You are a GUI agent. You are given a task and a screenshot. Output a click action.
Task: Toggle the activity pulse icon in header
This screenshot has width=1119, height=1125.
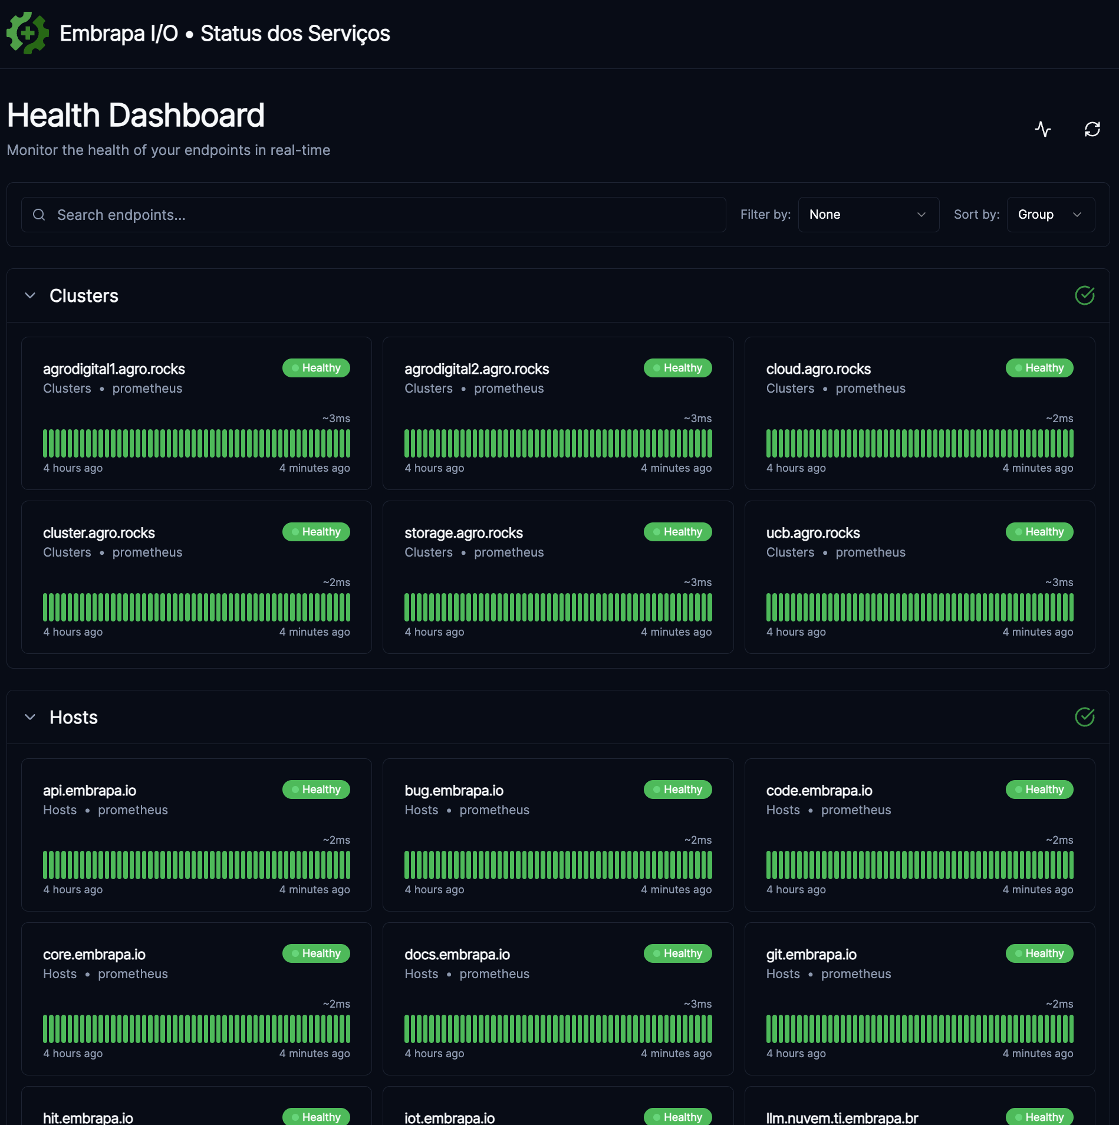pos(1043,129)
